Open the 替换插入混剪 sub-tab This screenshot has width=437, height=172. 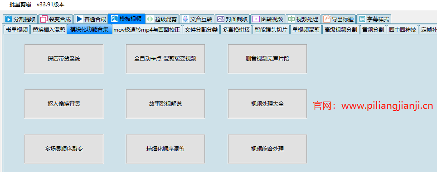click(x=49, y=29)
